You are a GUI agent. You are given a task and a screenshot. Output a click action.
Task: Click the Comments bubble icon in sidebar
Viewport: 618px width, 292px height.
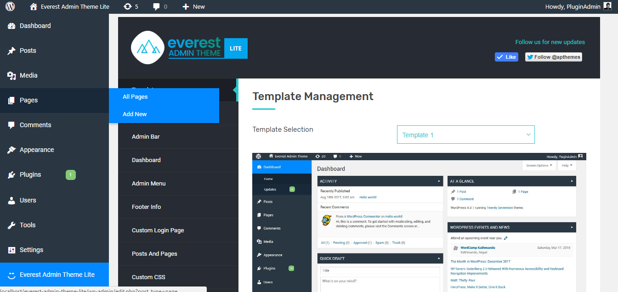click(x=11, y=125)
